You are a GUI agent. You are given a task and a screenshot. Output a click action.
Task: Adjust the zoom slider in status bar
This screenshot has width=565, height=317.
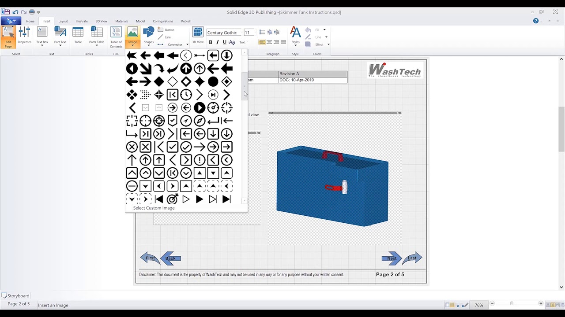pyautogui.click(x=512, y=304)
